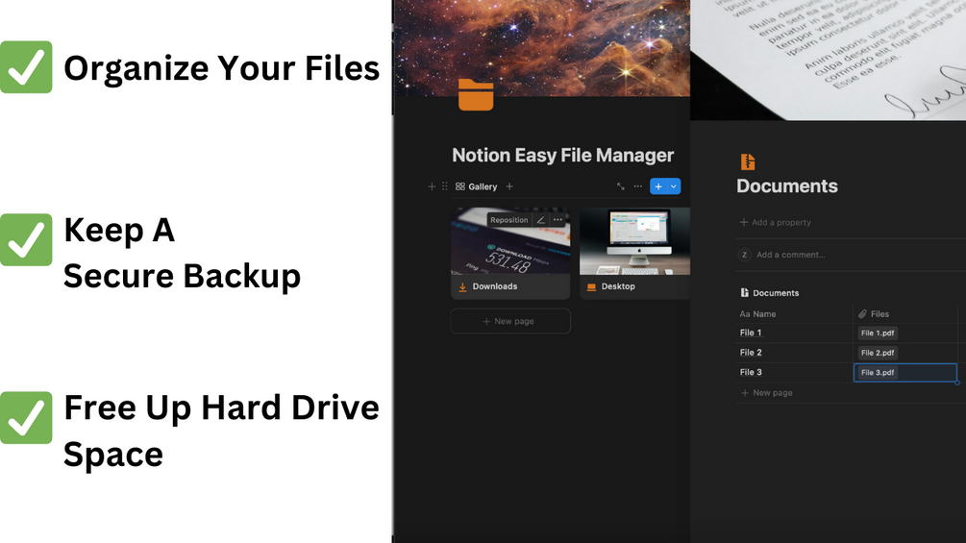Open the gallery's three-dot options menu
The image size is (966, 543).
pos(637,186)
